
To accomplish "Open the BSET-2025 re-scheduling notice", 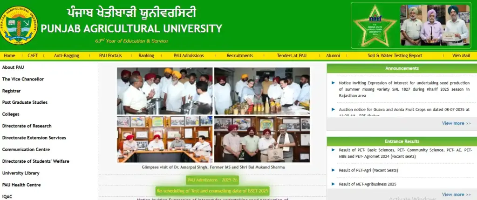I will point(212,191).
